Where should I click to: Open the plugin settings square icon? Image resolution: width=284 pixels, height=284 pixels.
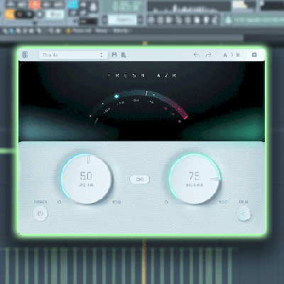click(254, 55)
